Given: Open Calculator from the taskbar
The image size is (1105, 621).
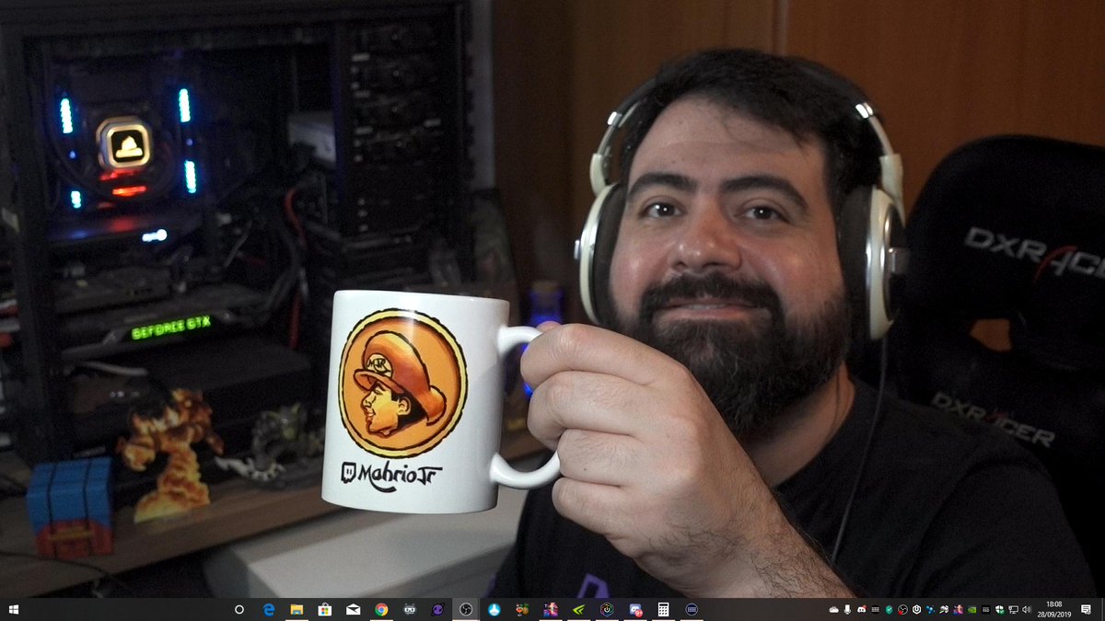Looking at the screenshot, I should (663, 609).
